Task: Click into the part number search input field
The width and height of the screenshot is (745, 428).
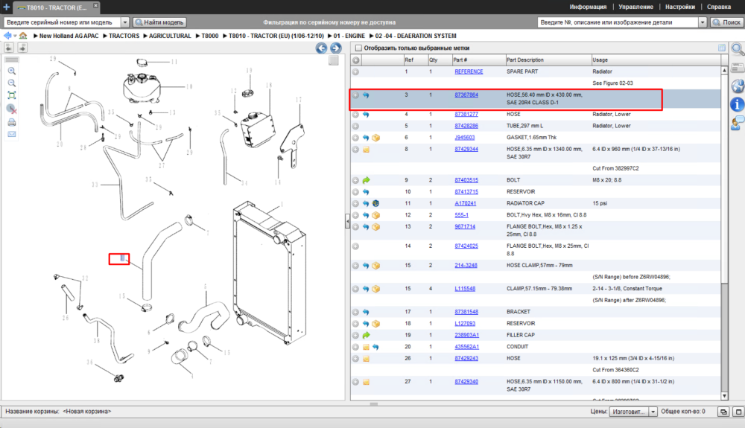Action: tap(618, 22)
